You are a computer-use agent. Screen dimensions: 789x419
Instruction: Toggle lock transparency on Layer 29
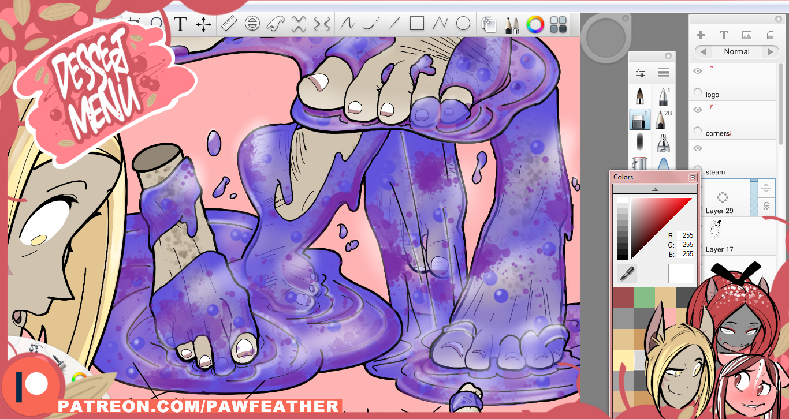tap(766, 206)
